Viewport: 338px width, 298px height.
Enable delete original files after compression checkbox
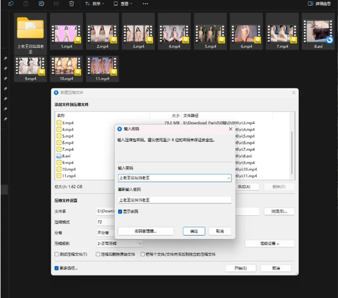(x=98, y=254)
